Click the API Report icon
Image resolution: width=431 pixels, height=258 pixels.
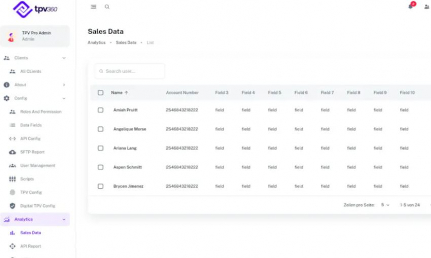click(12, 246)
